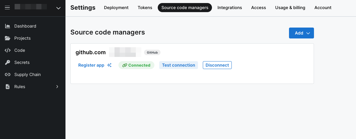The width and height of the screenshot is (356, 139).
Task: Open the Tokens tab
Action: click(145, 8)
